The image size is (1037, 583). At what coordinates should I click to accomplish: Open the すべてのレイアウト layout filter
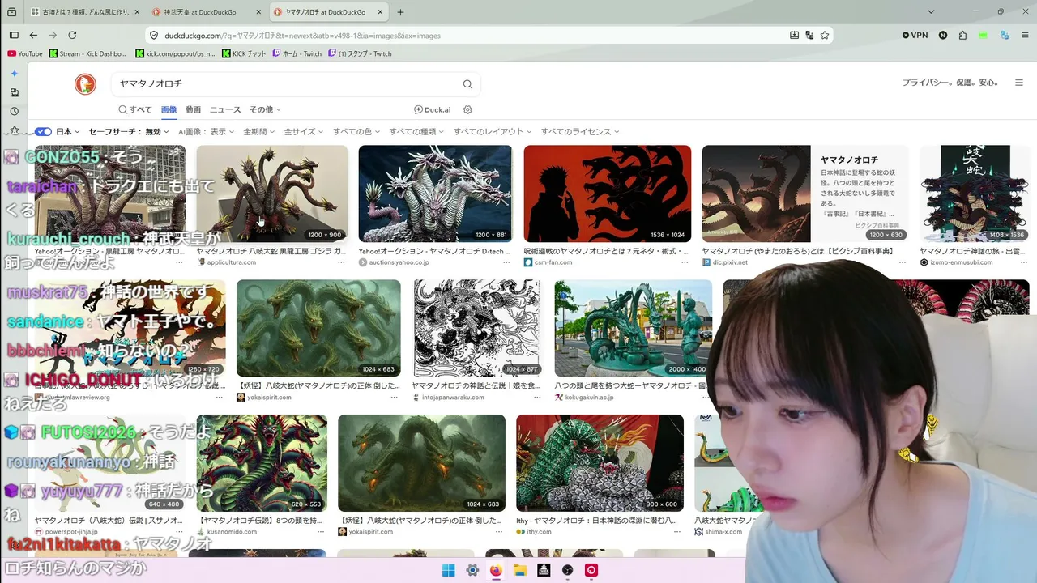[493, 131]
